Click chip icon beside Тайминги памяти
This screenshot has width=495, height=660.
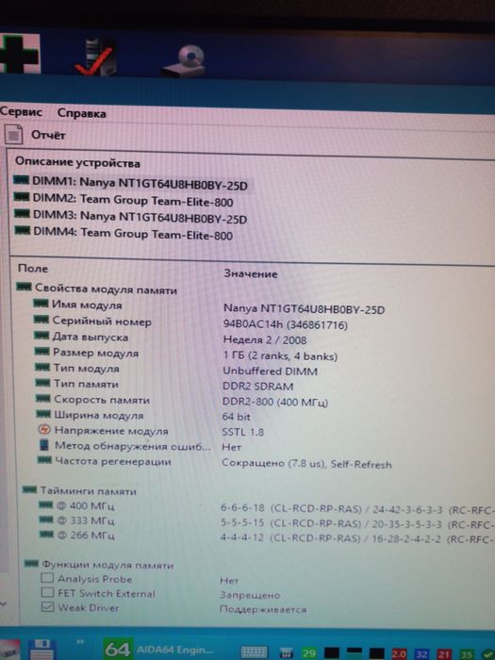pyautogui.click(x=29, y=489)
